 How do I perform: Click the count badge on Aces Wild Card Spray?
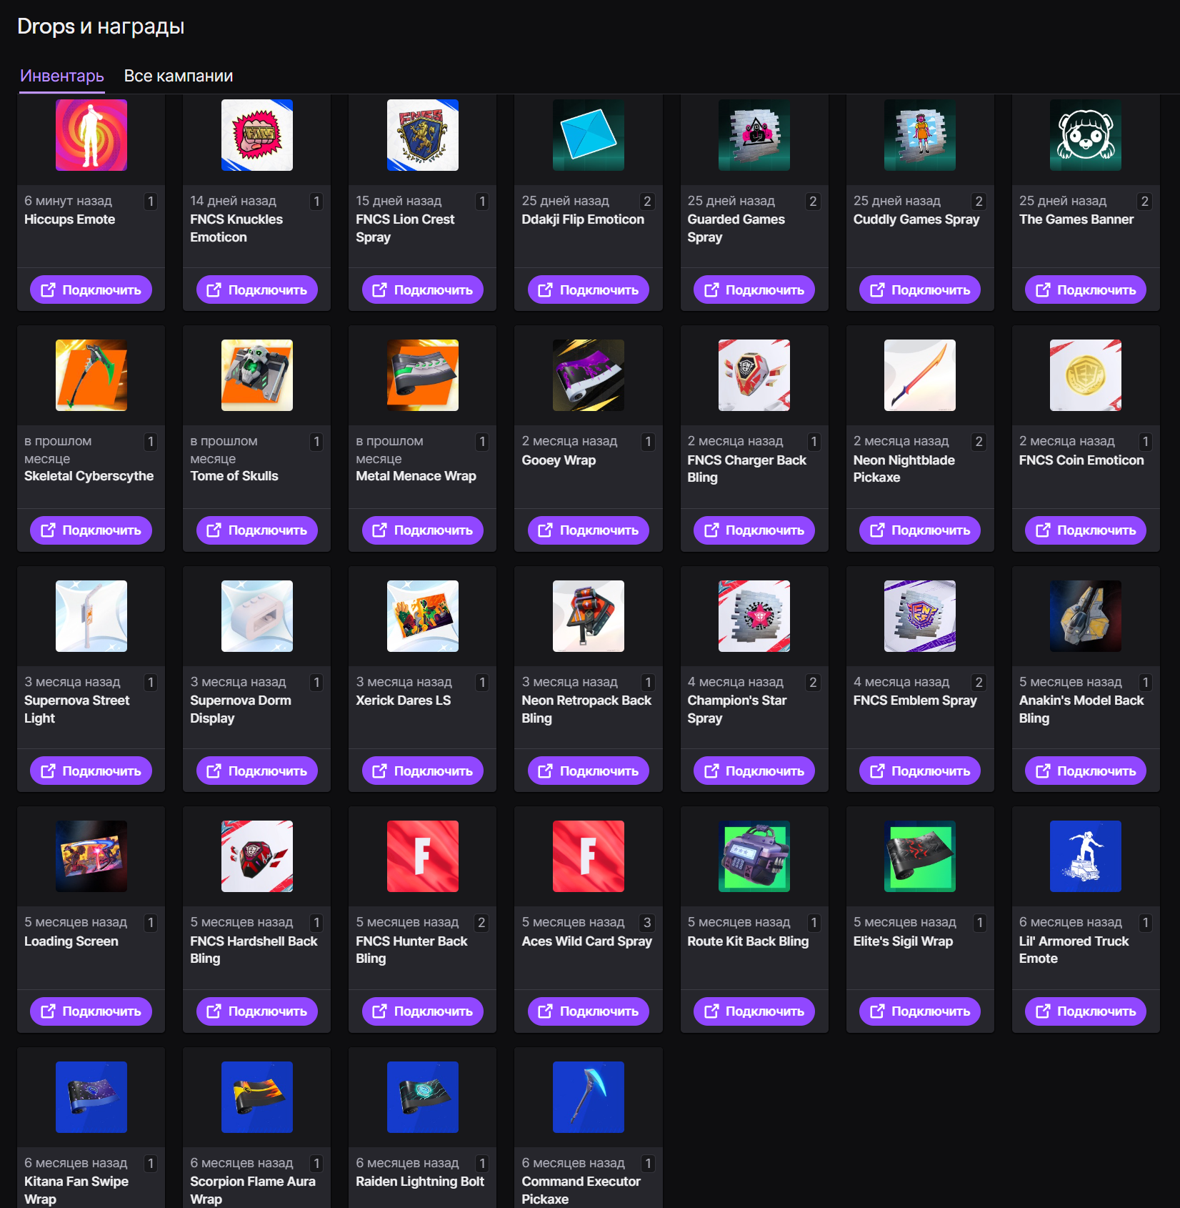647,923
